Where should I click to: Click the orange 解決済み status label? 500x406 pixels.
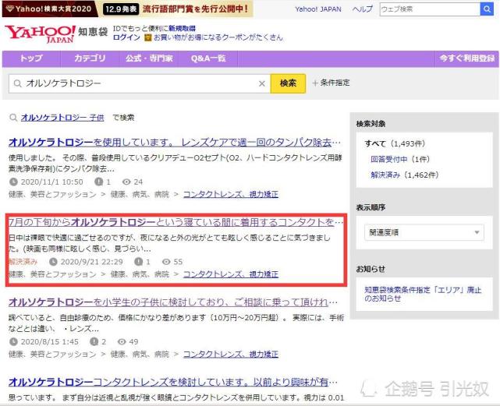[23, 262]
